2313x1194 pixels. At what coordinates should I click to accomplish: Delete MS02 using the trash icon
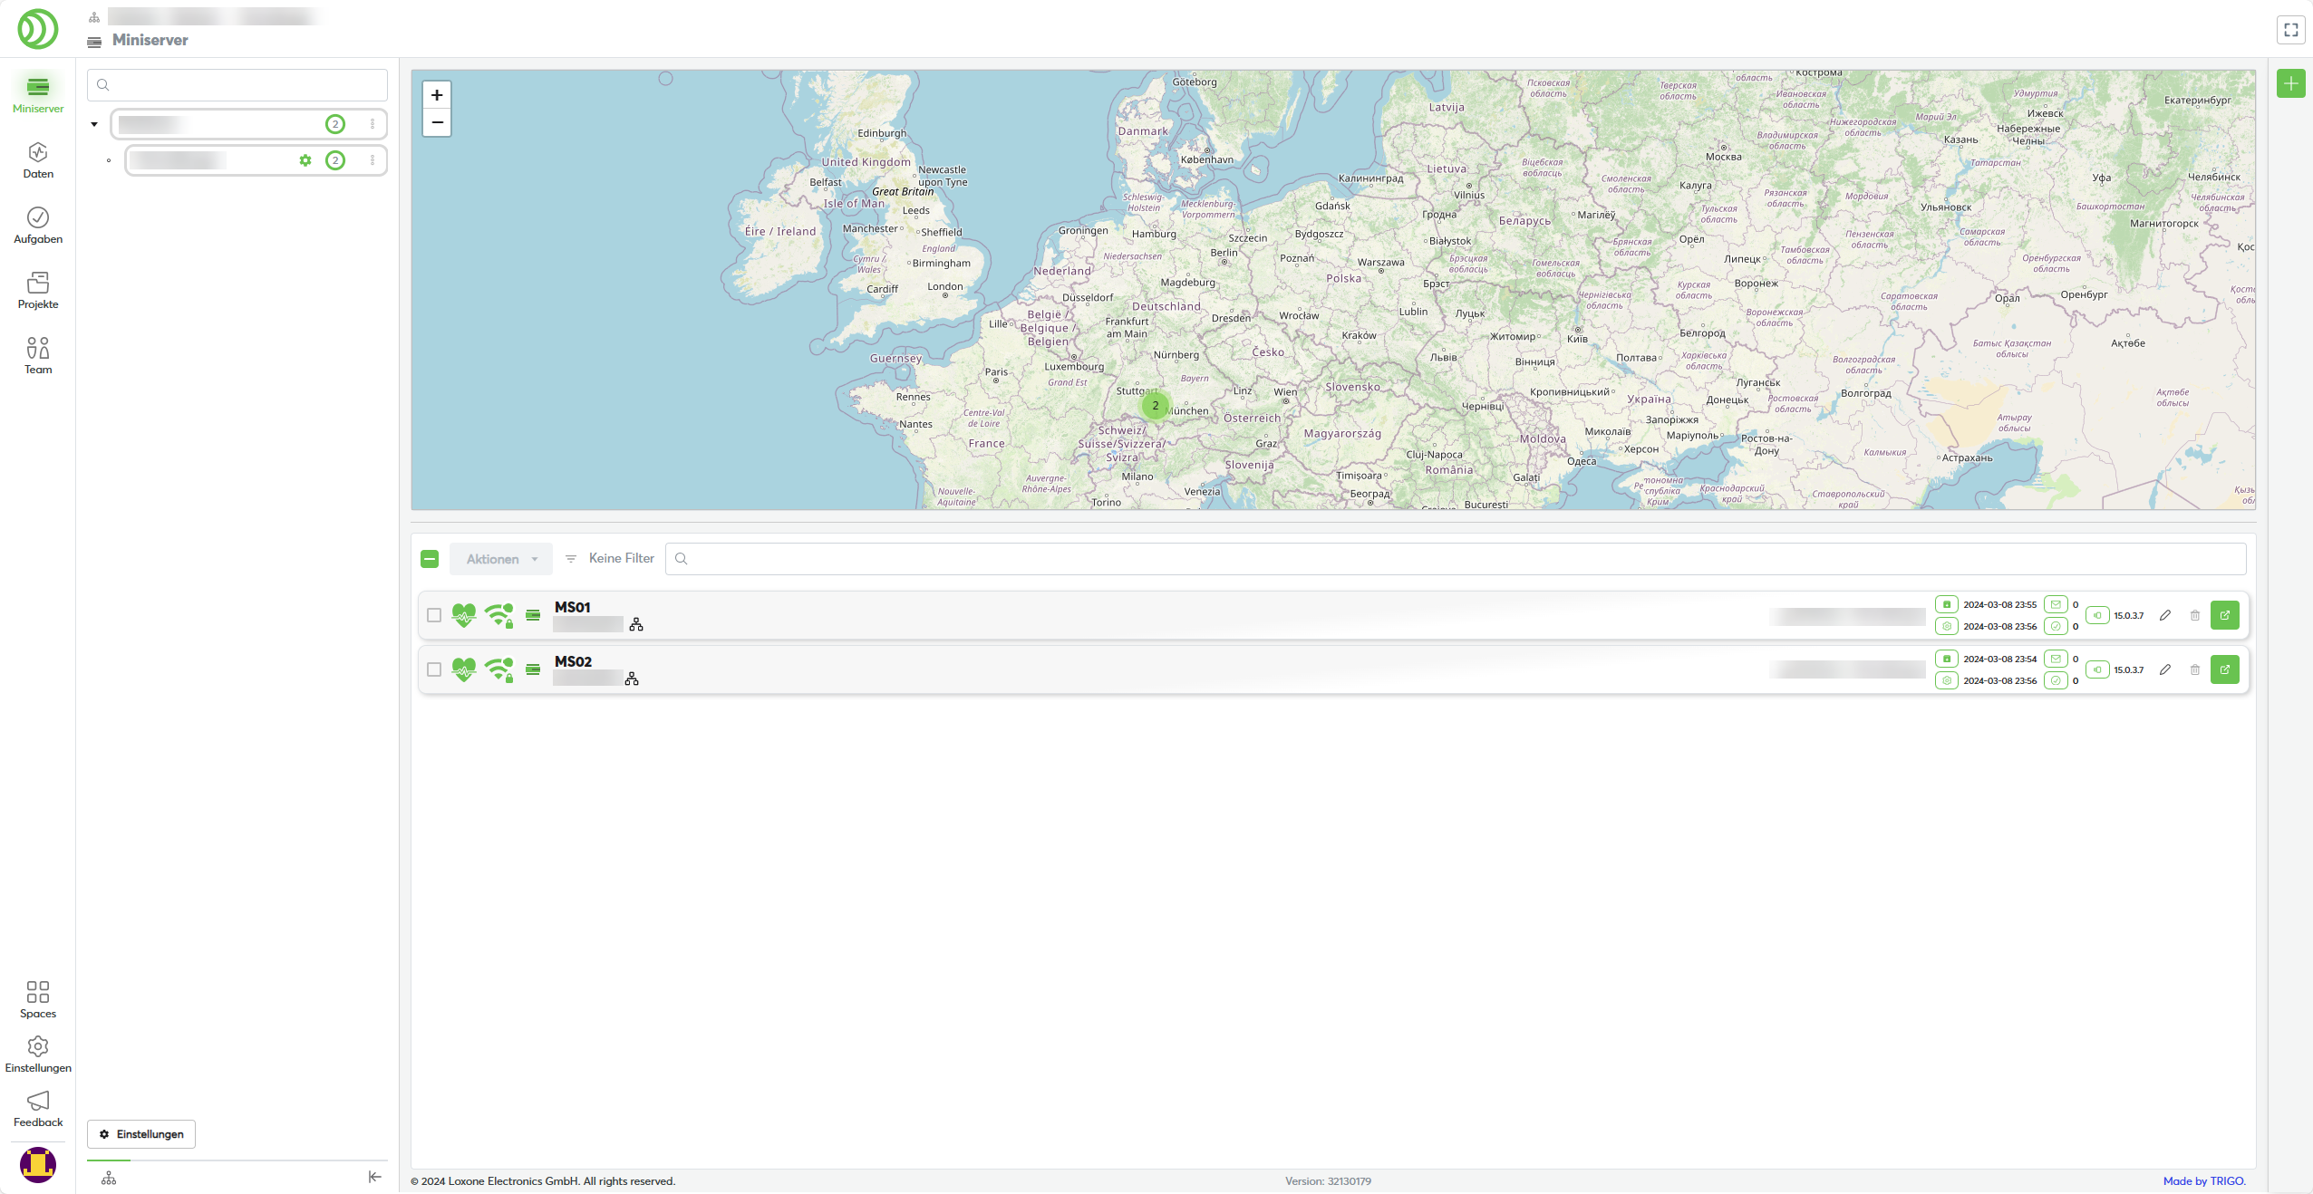click(2195, 669)
